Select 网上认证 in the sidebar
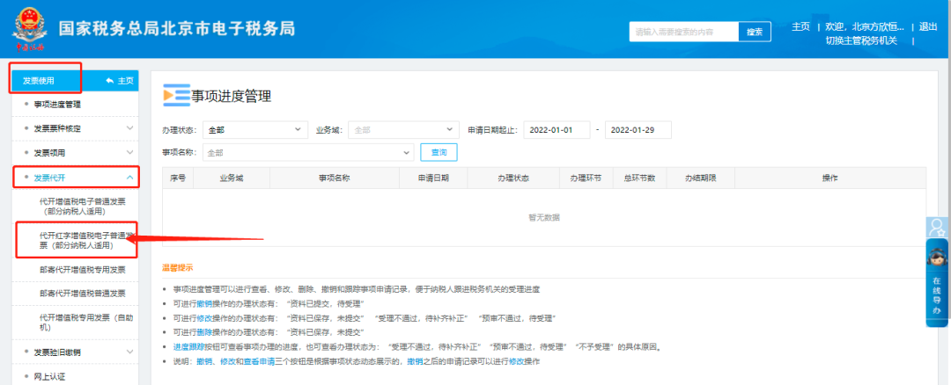Viewport: 951px width, 385px height. [49, 376]
